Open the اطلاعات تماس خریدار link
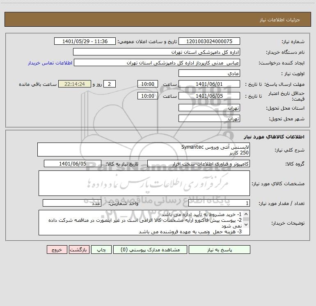The image size is (316, 306). pyautogui.click(x=50, y=63)
